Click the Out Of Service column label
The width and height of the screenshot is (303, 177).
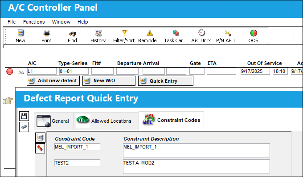[x=265, y=63]
